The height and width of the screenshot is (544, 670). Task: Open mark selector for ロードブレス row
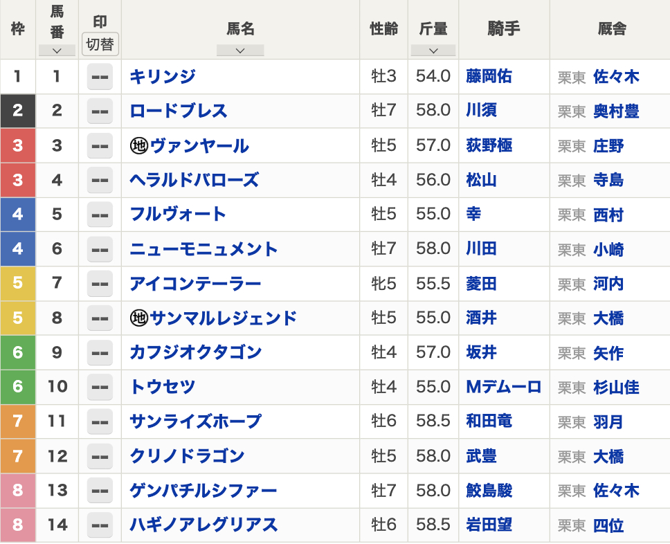(100, 111)
